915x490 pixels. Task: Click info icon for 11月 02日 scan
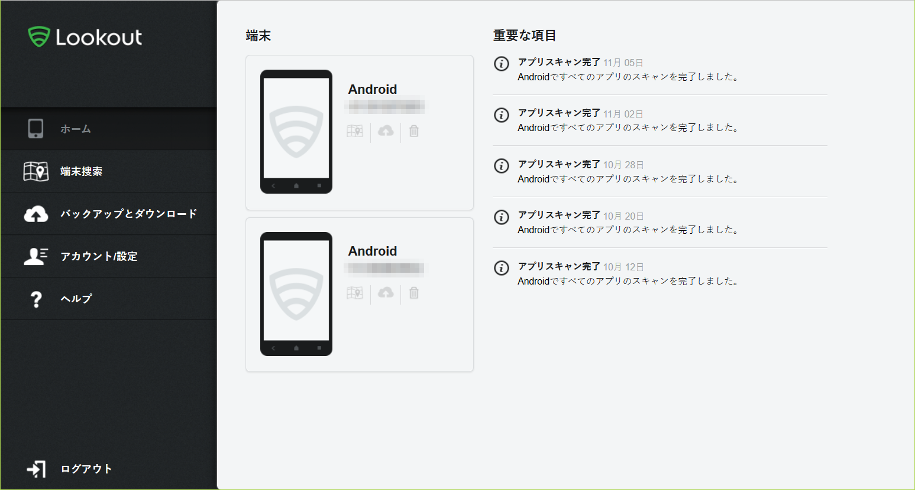(502, 115)
